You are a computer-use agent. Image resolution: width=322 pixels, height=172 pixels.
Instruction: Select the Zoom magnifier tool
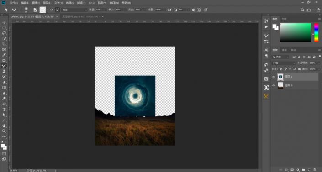4,131
